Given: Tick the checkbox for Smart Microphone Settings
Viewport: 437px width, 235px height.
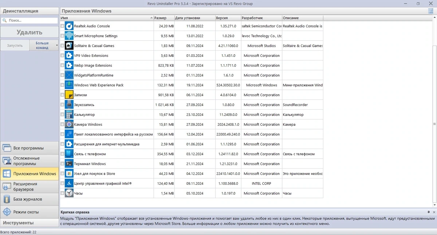Looking at the screenshot, I should coord(62,36).
